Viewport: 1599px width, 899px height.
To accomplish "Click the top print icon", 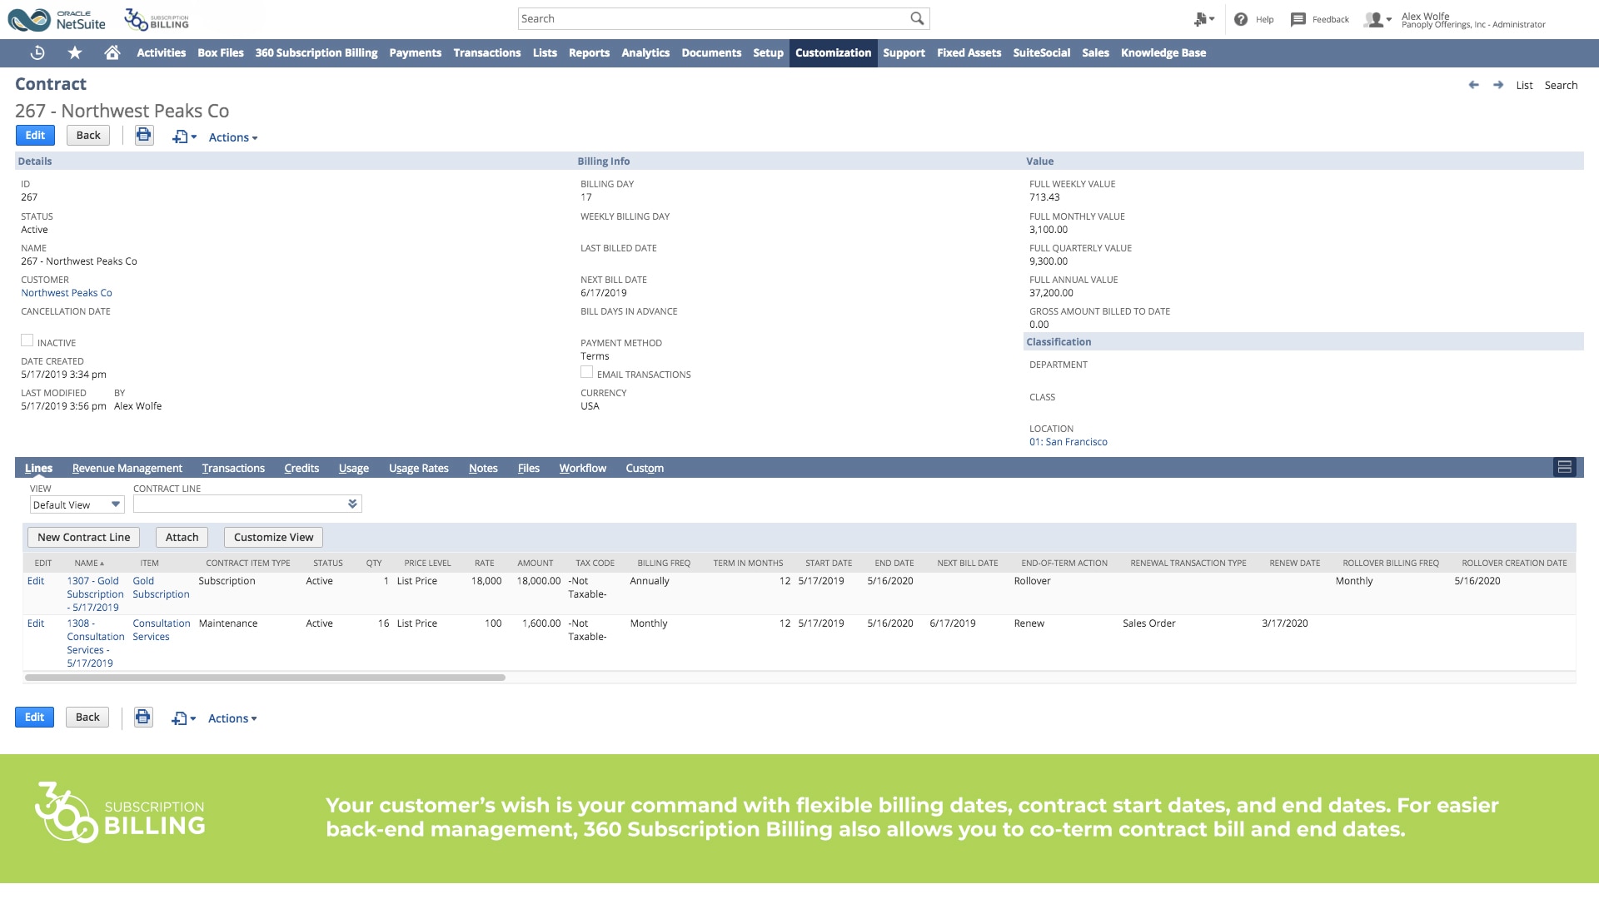I will pos(144,135).
